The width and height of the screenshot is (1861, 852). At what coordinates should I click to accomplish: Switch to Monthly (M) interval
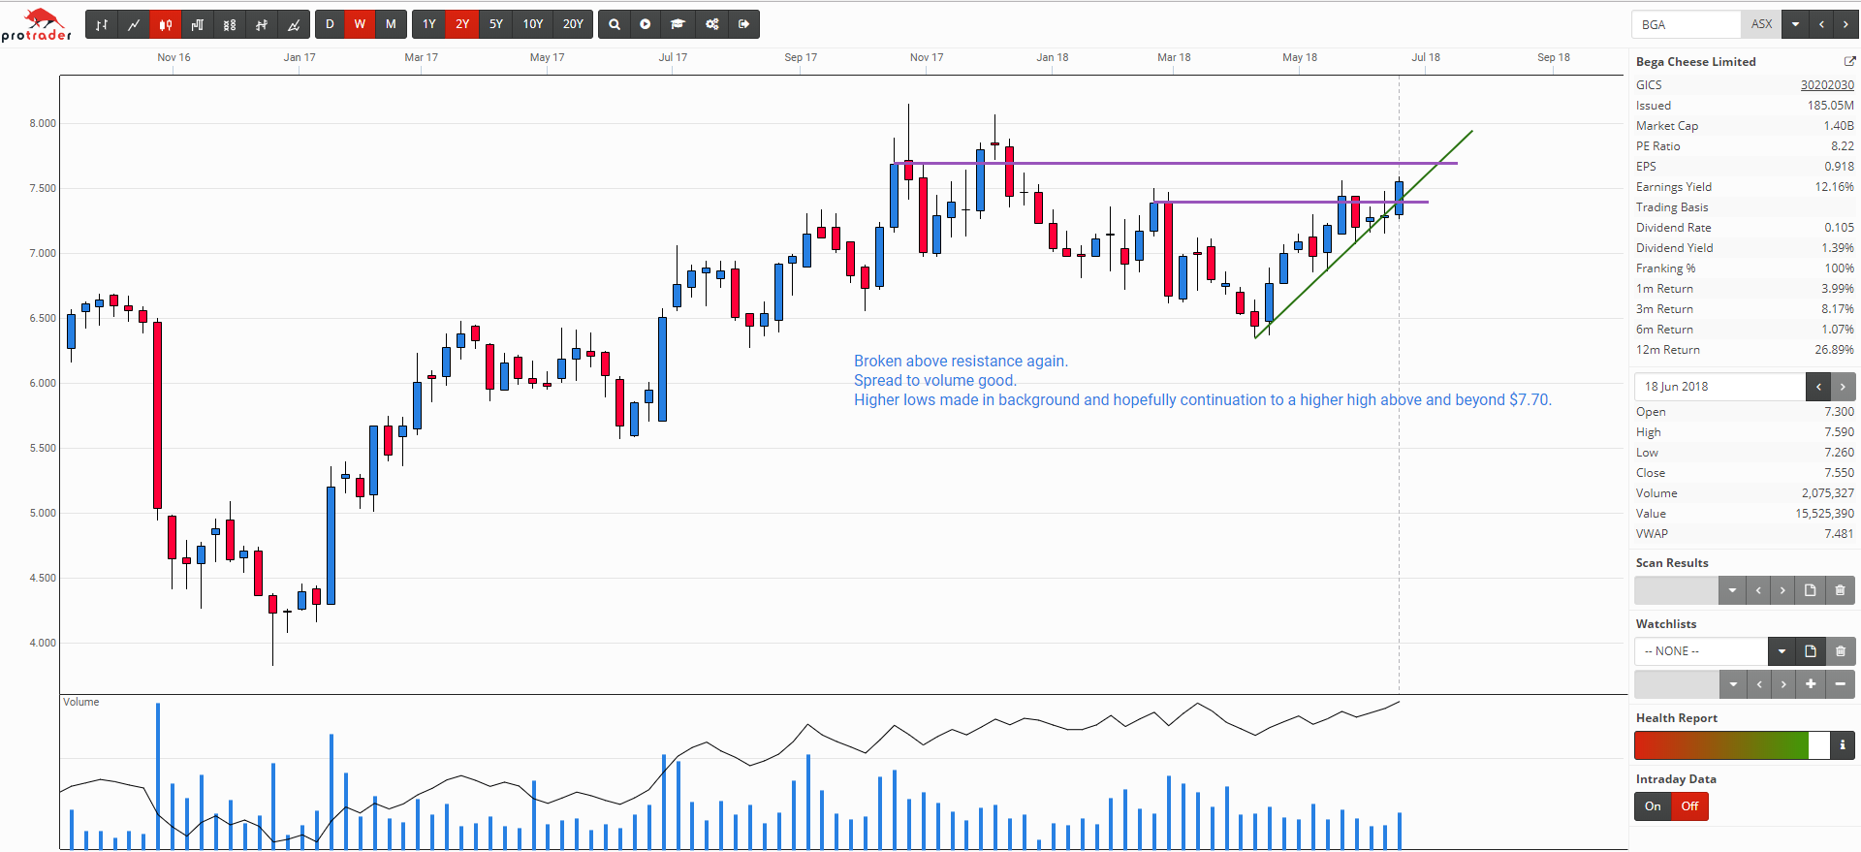point(391,24)
